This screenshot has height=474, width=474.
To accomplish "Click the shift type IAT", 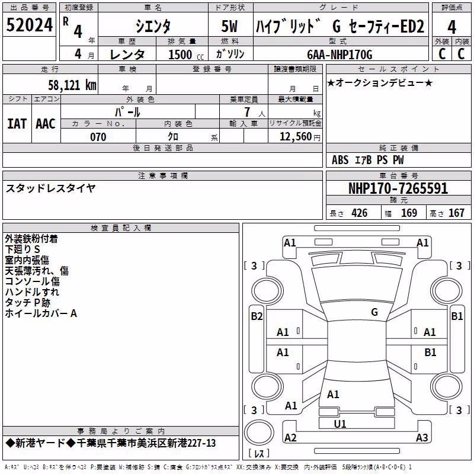I will coord(17,124).
